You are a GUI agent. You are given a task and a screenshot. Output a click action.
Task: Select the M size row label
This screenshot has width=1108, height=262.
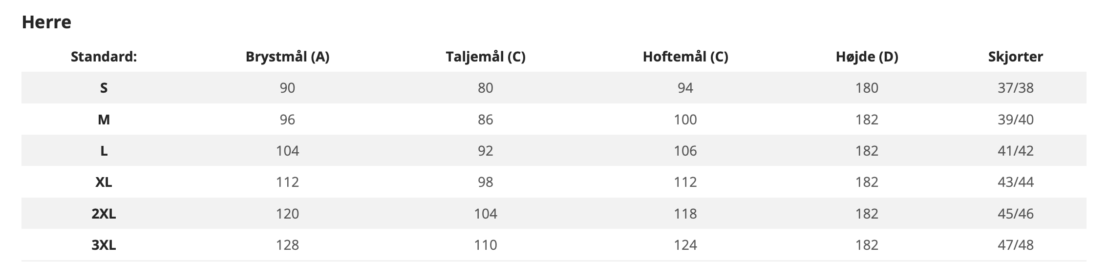point(104,120)
